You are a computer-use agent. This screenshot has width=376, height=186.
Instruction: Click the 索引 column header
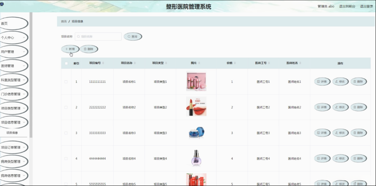[76, 63]
